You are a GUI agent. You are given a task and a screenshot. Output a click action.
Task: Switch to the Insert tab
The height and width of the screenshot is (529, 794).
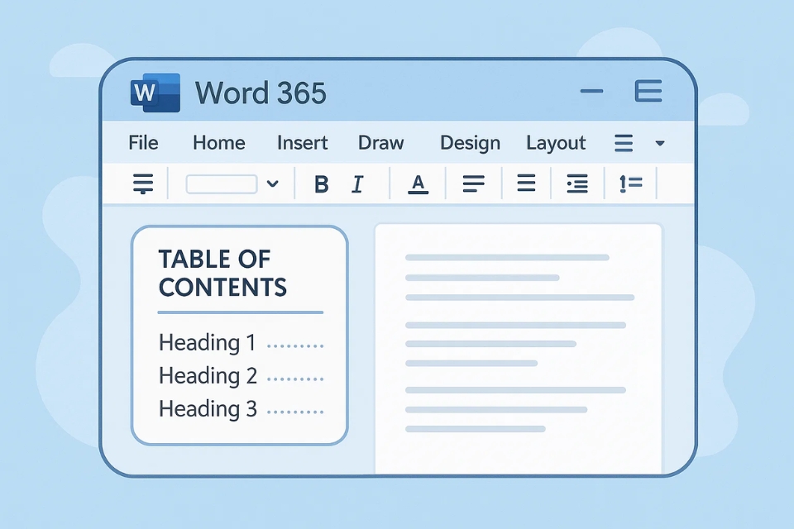click(302, 142)
